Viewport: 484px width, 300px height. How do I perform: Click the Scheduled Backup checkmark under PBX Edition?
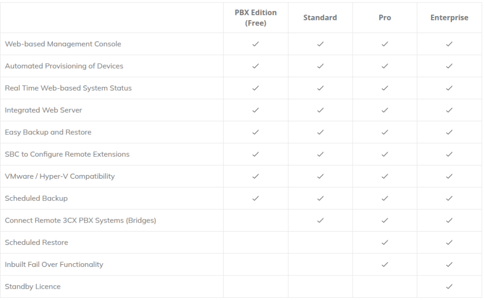256,198
